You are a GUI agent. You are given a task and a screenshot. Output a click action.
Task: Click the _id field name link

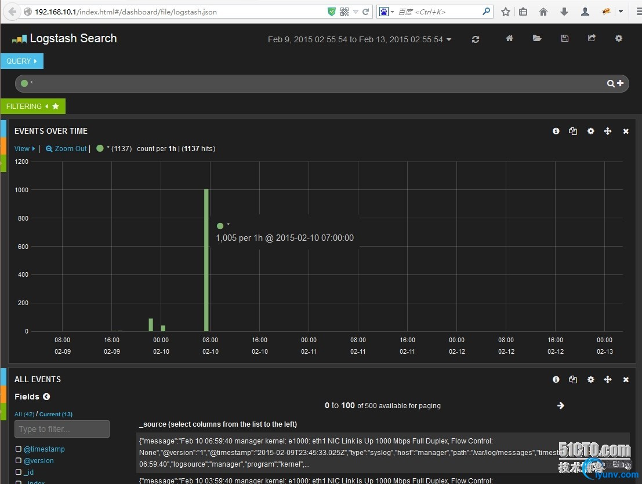[x=28, y=472]
